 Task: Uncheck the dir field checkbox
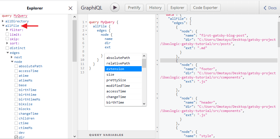tap(16, 137)
